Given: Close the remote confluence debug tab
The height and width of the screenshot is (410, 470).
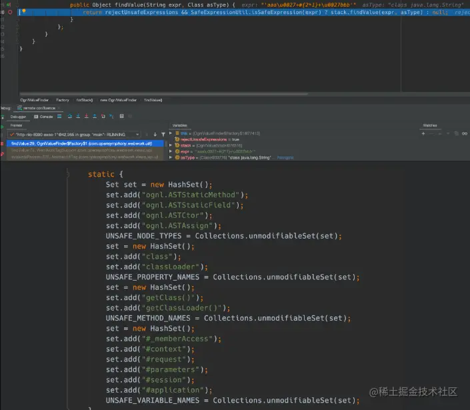Looking at the screenshot, I should 59,108.
